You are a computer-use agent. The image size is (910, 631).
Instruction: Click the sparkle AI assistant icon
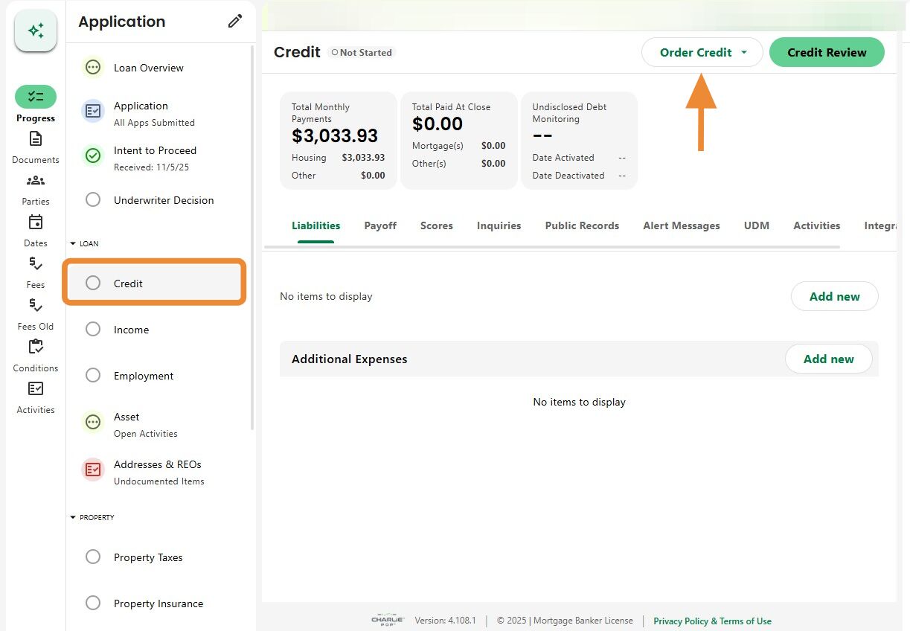[x=36, y=31]
